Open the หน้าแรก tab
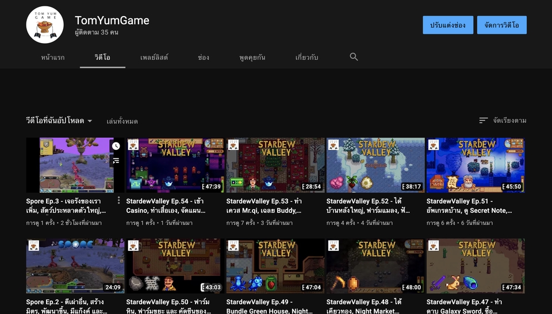Image resolution: width=552 pixels, height=314 pixels. point(53,57)
